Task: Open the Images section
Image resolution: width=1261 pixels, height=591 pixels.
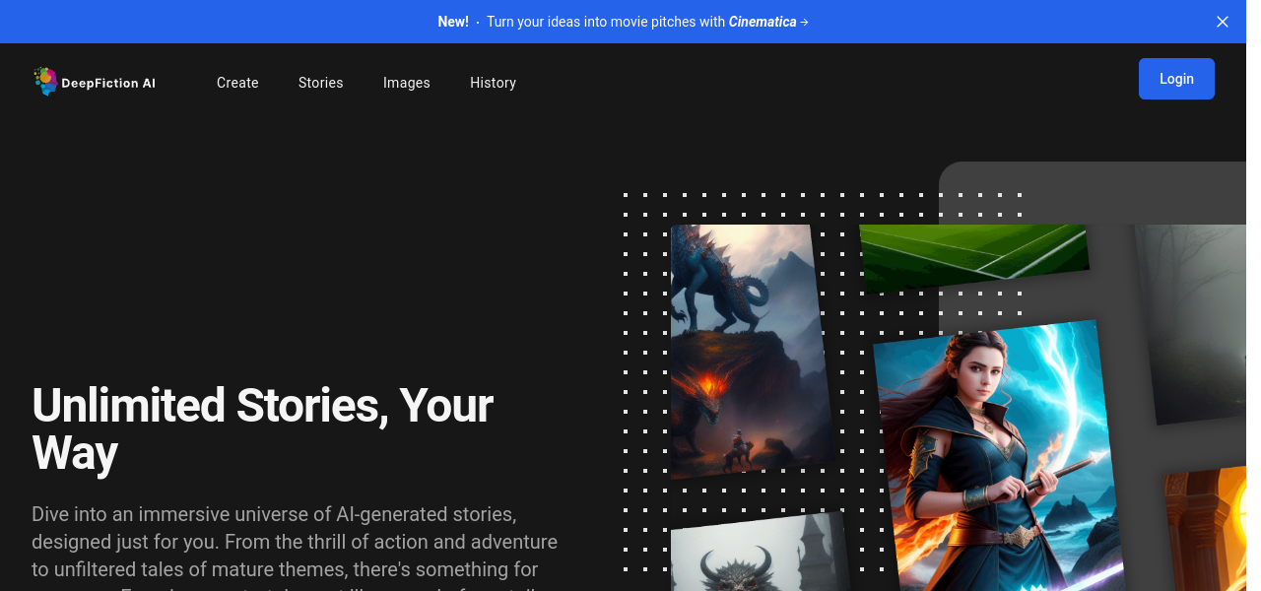Action: click(x=406, y=83)
